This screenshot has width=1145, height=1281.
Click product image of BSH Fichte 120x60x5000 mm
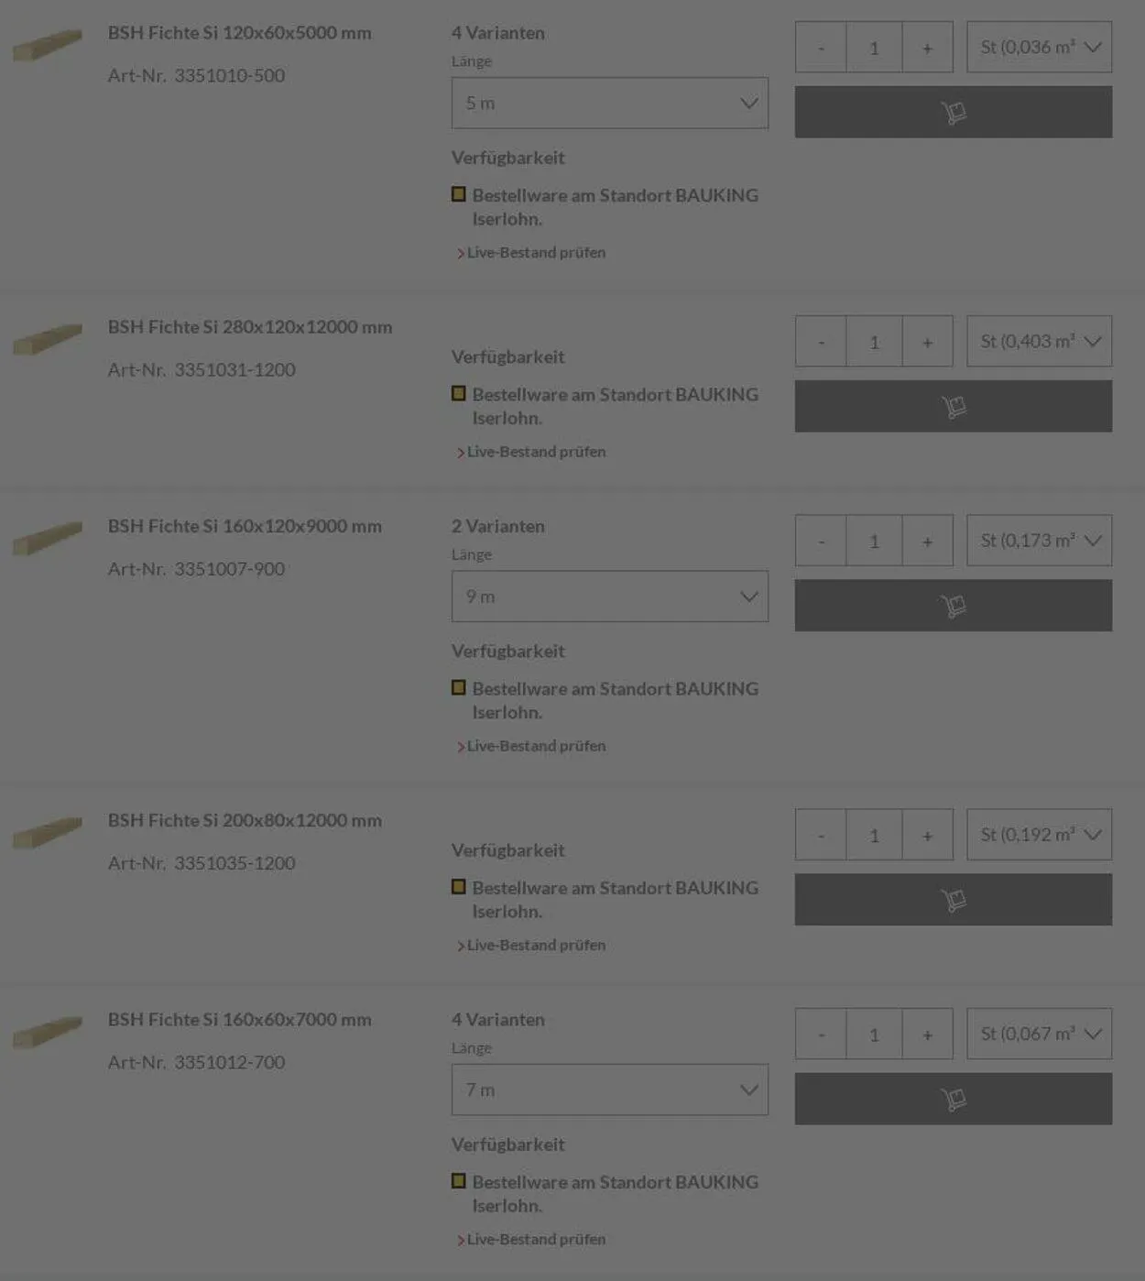48,44
